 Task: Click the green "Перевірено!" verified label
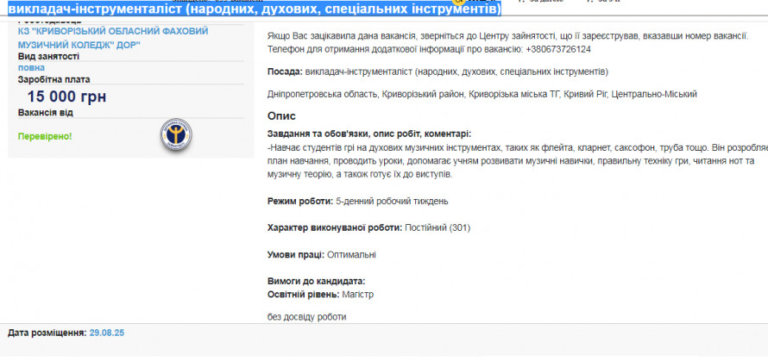pyautogui.click(x=45, y=136)
